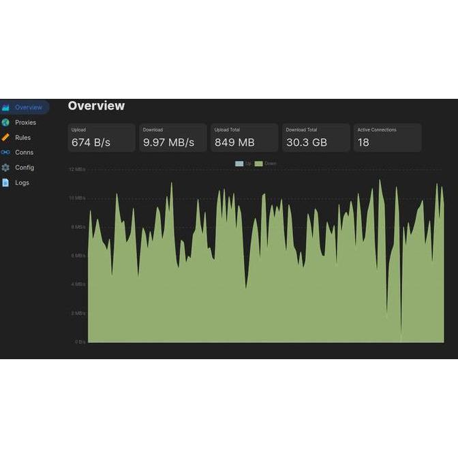The height and width of the screenshot is (458, 458).
Task: Go to the Rules section label
Action: click(22, 138)
